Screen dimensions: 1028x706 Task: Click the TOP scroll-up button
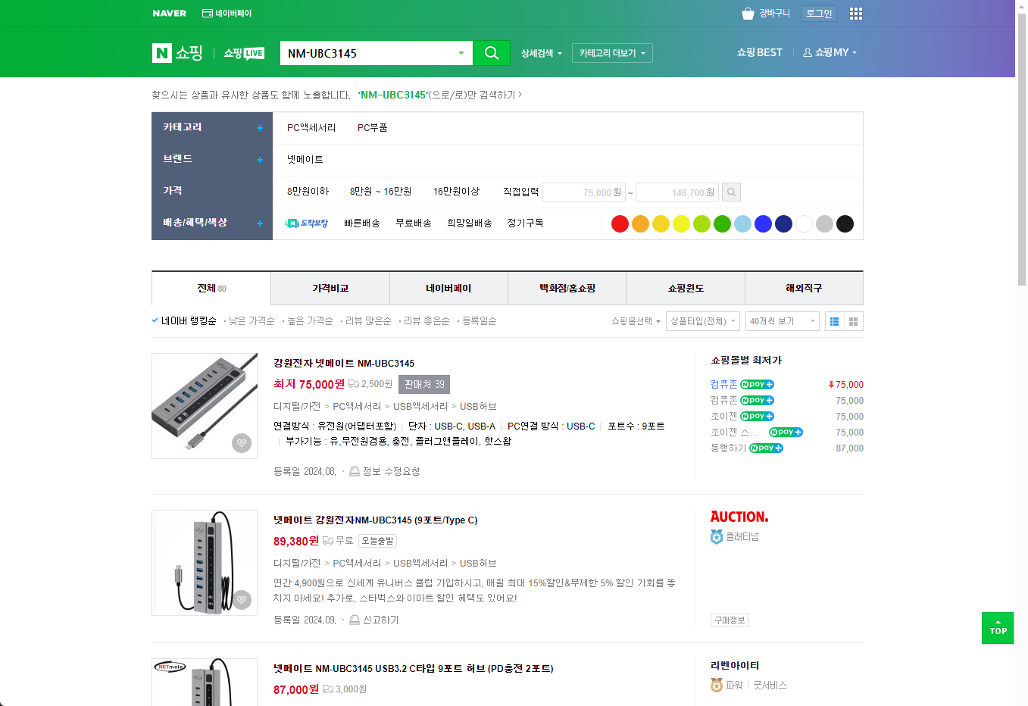pos(998,628)
